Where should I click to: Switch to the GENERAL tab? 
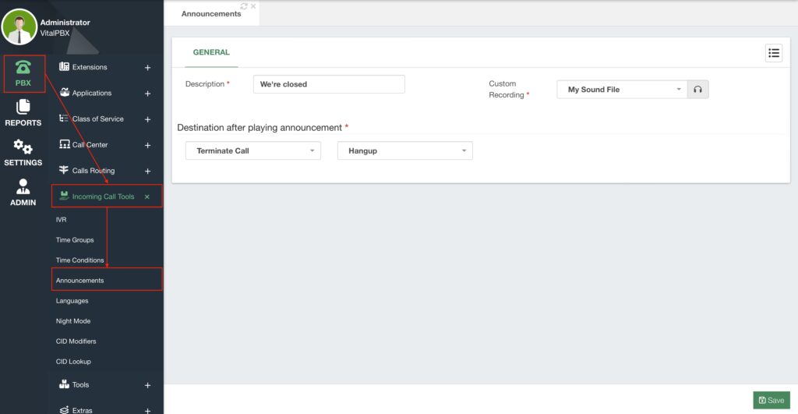211,53
